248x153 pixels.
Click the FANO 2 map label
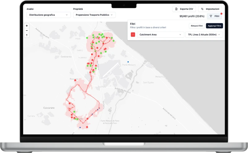coord(80,50)
